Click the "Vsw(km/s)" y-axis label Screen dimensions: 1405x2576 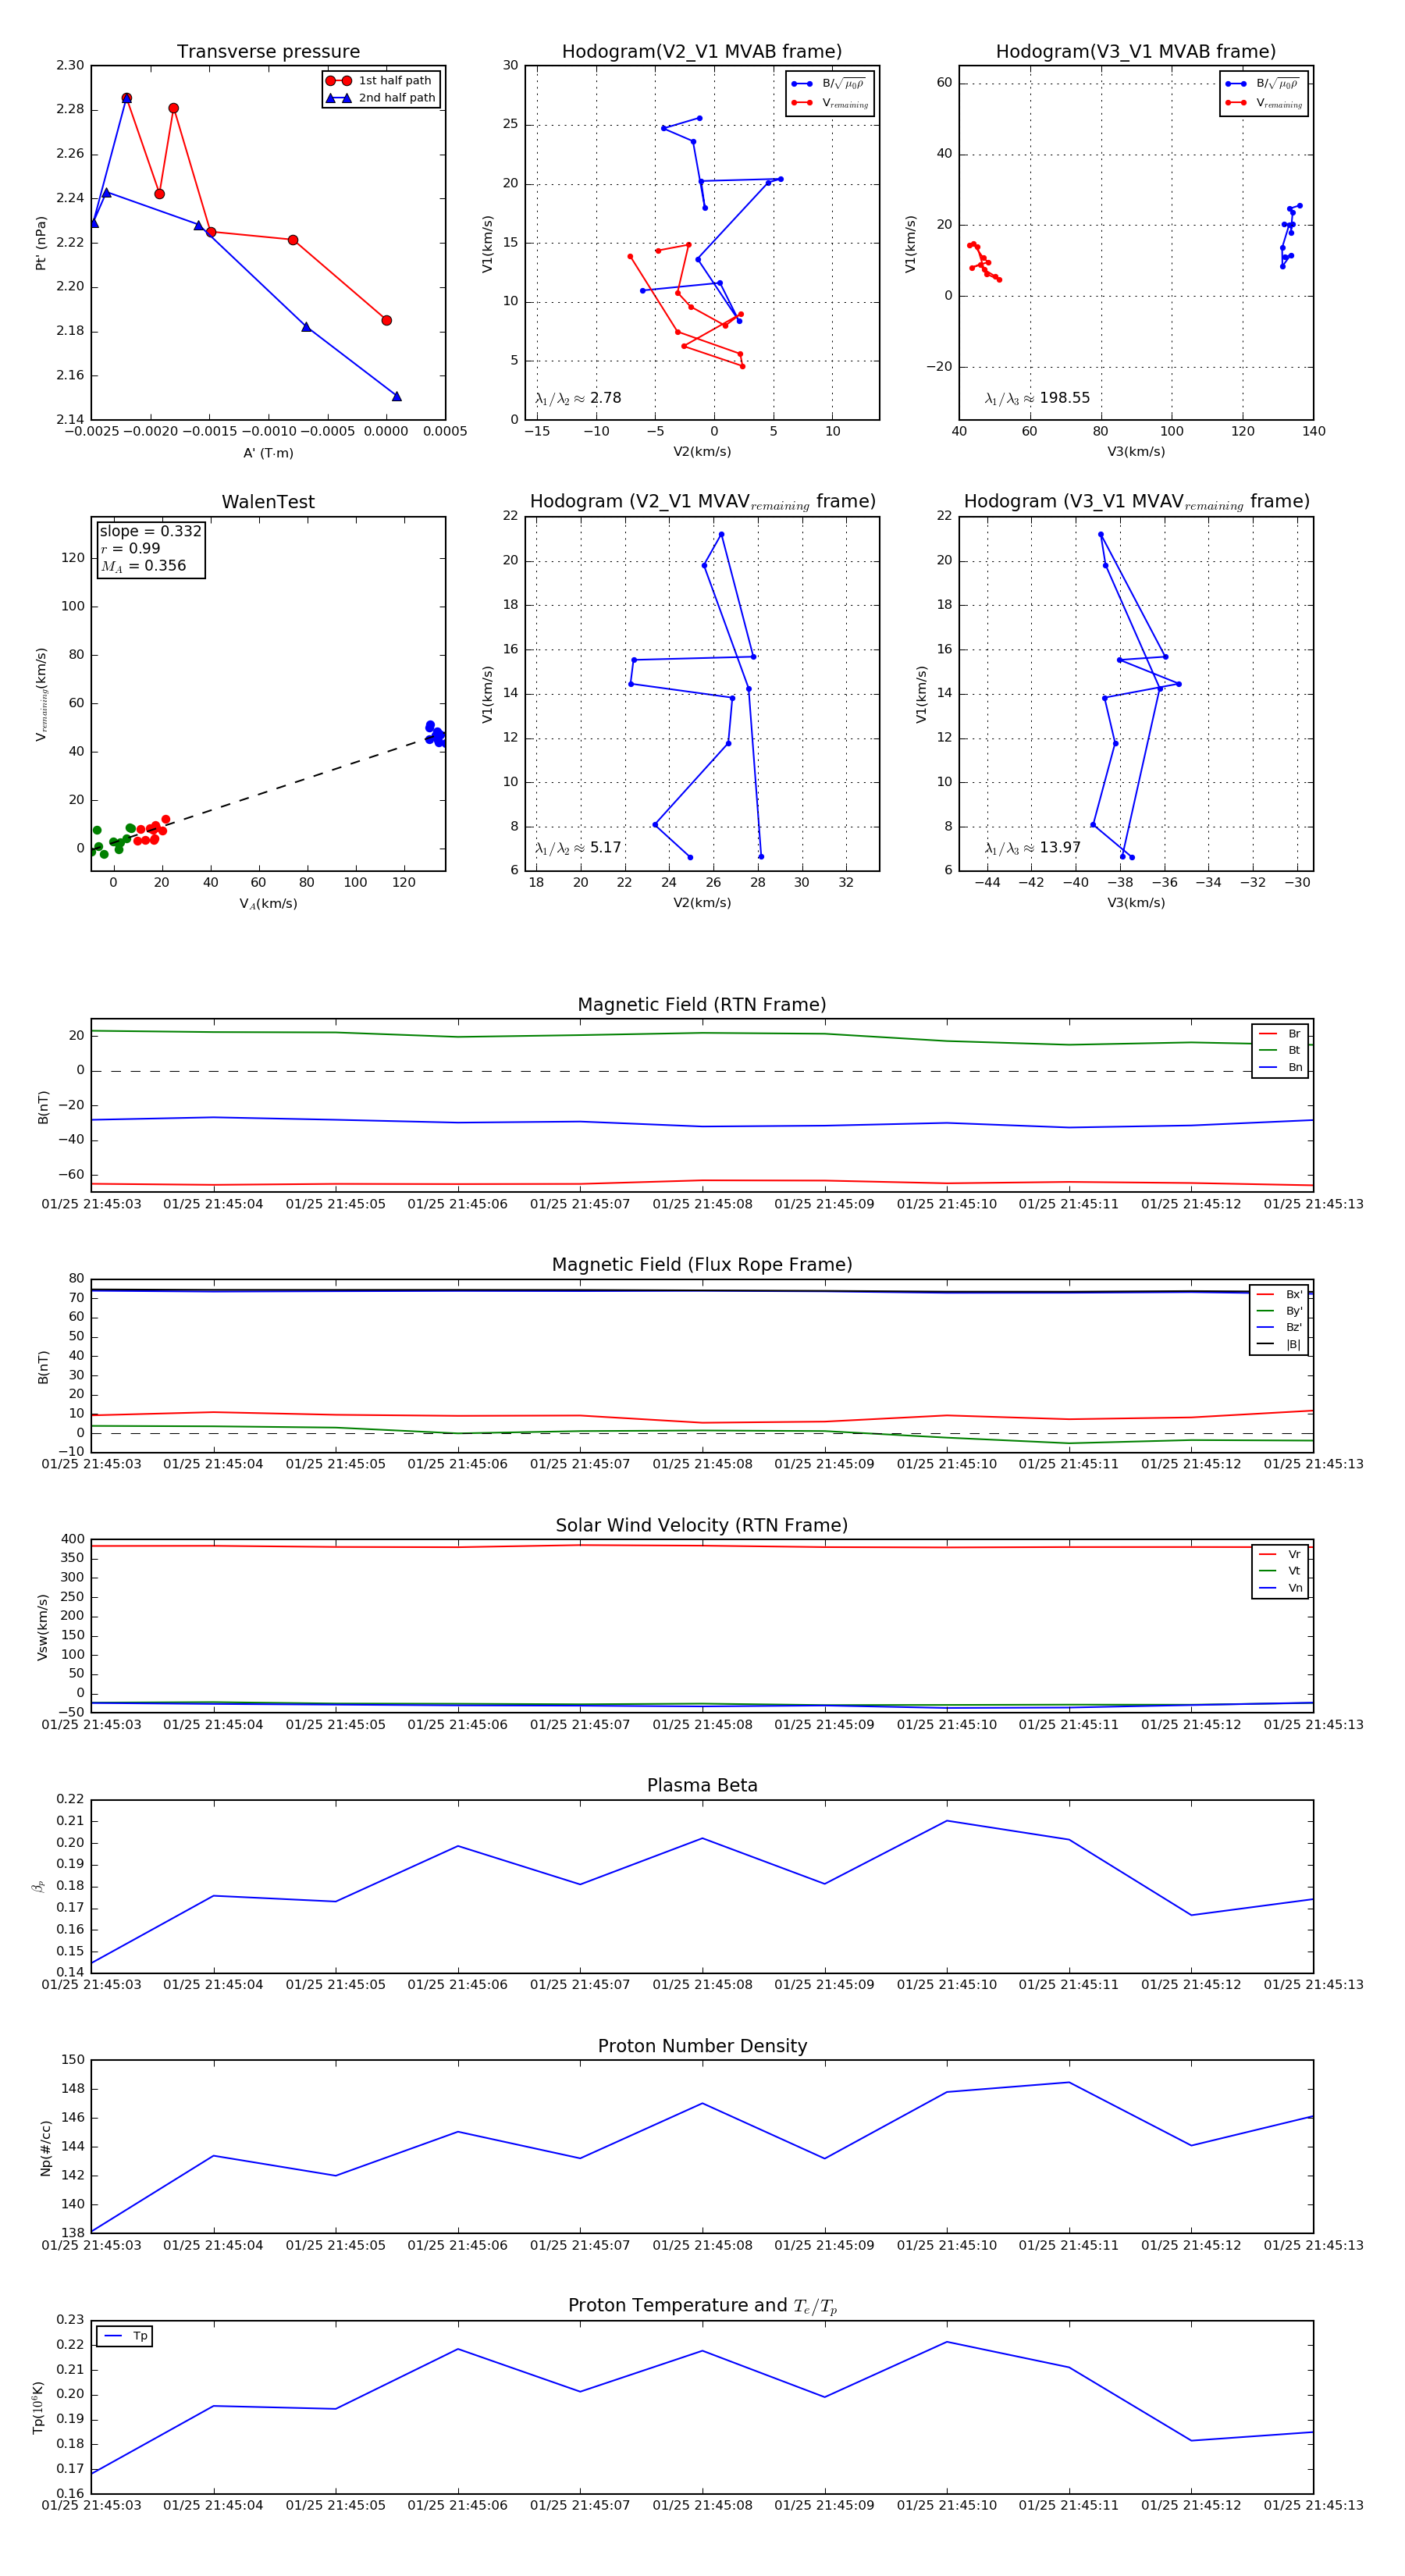click(42, 1627)
